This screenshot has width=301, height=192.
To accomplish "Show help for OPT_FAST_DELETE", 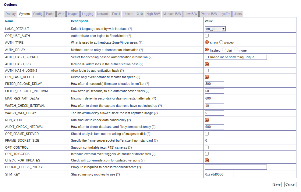I will click(x=138, y=77).
